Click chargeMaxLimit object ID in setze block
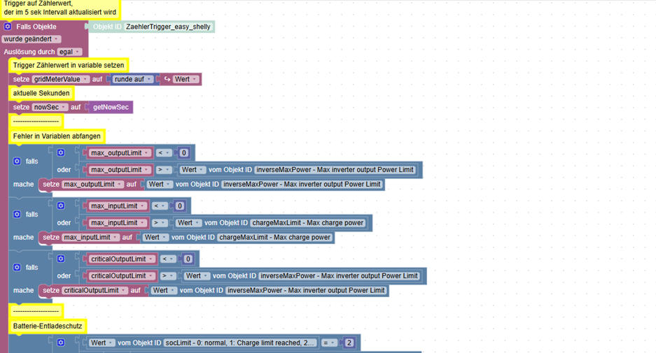 pos(275,237)
